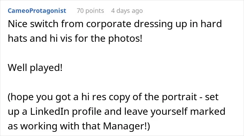Viewport: 244px width, 136px height.
Task: Click the word copy in the comment
Action: click(119, 97)
